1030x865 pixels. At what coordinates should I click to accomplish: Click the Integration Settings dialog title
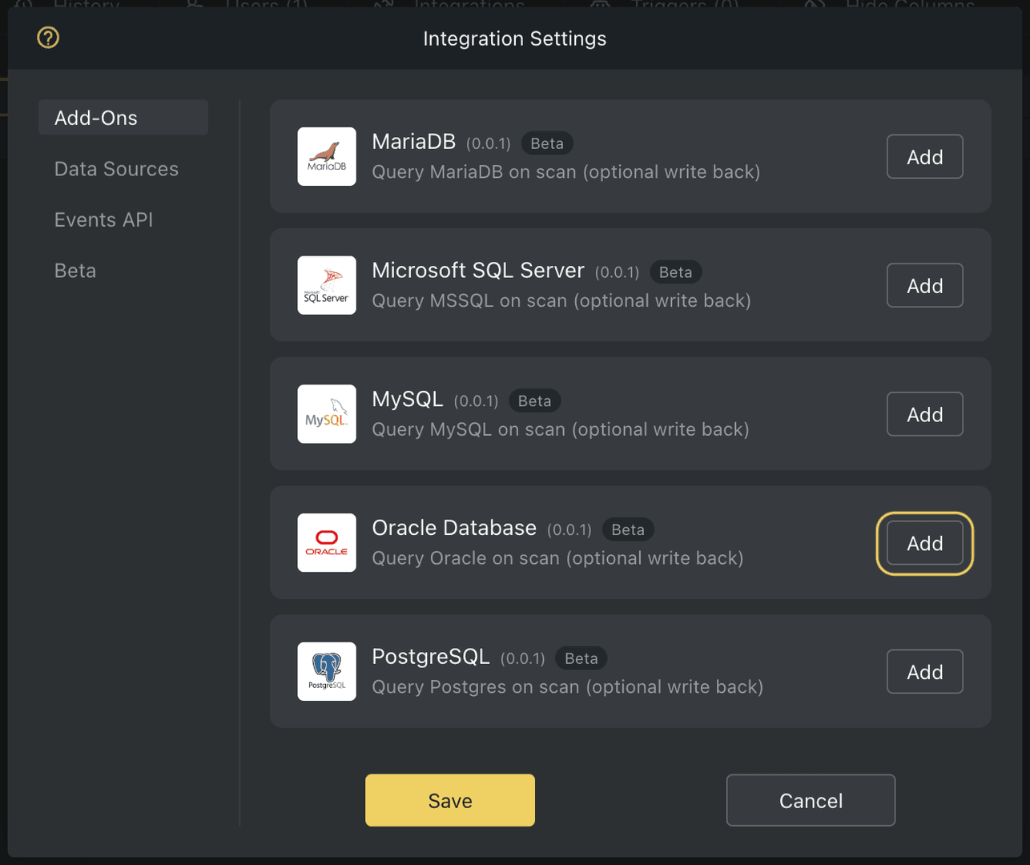515,38
